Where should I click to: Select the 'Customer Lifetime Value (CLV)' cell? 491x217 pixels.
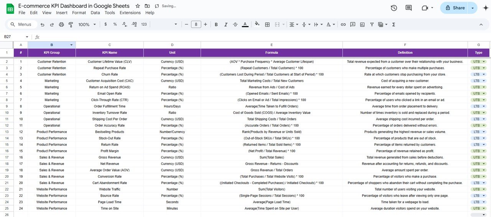[x=110, y=62]
